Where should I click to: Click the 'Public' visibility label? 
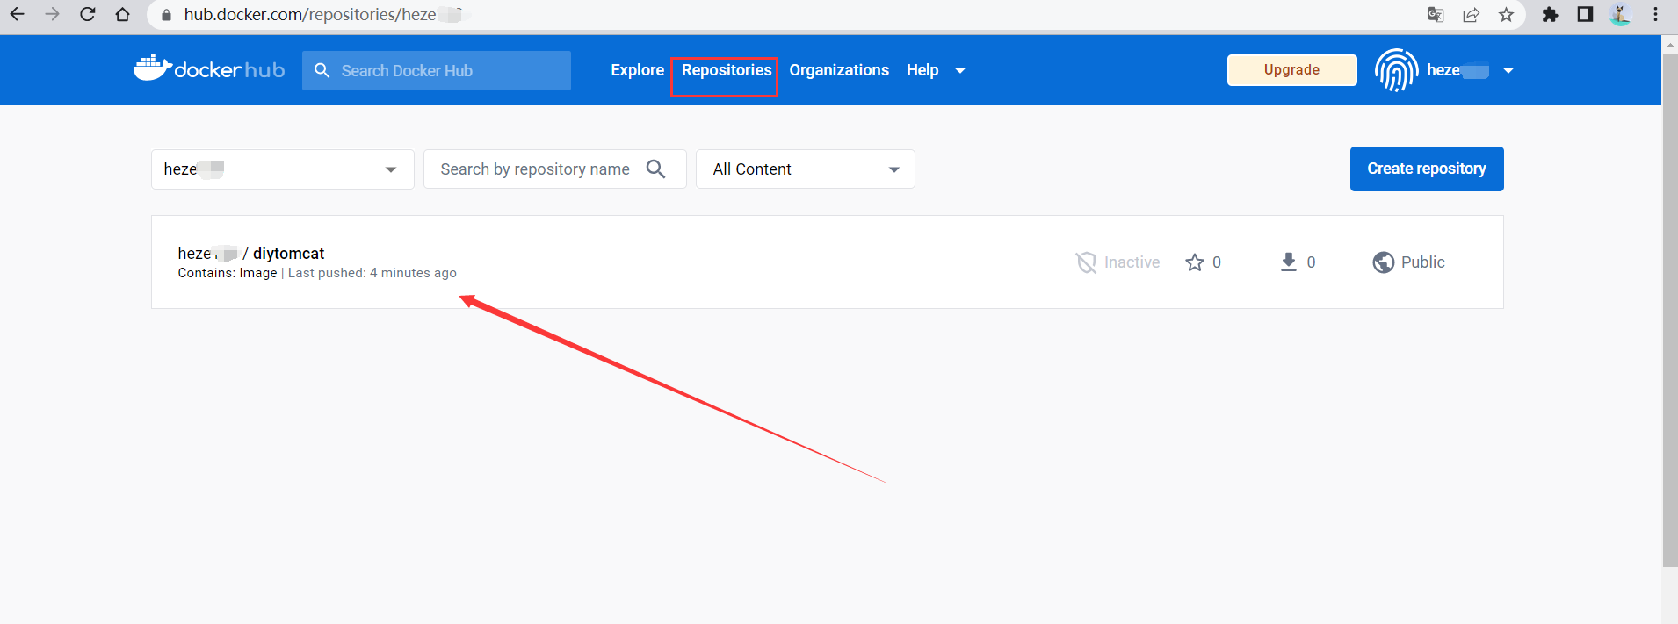(1422, 262)
